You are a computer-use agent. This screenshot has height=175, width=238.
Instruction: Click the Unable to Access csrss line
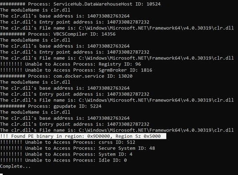pos(67,142)
